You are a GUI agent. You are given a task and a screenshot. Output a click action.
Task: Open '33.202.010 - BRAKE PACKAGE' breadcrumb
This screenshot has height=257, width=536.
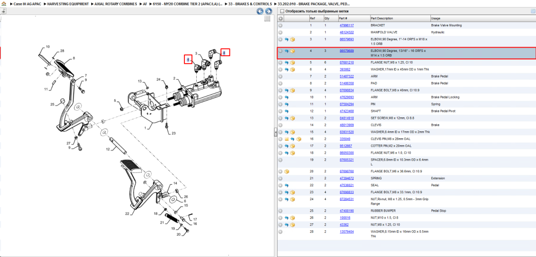click(x=314, y=4)
